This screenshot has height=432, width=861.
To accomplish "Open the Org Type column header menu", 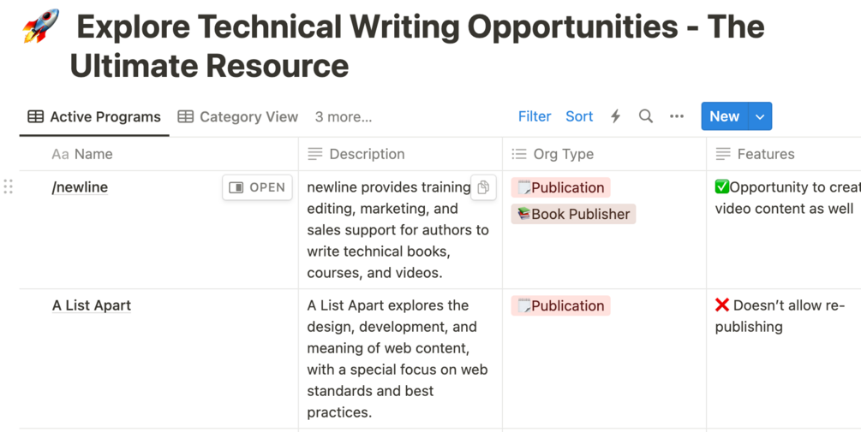I will (563, 154).
